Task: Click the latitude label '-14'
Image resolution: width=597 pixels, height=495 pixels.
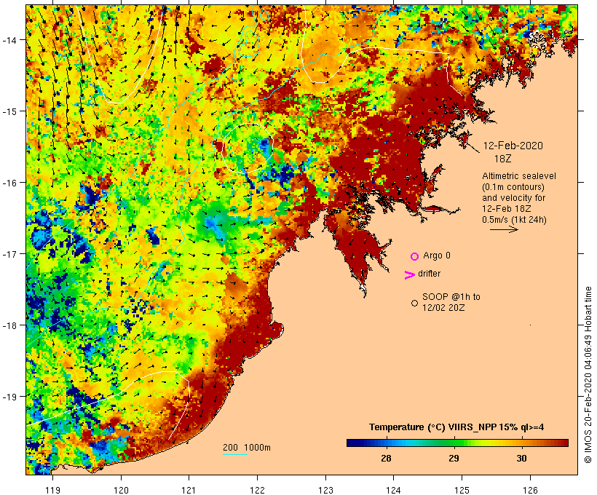Action: tap(9, 40)
